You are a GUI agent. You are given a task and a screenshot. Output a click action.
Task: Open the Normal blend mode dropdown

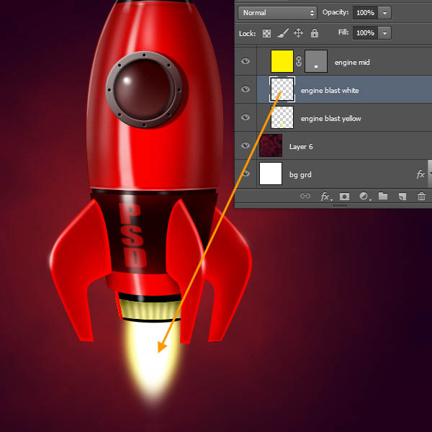pos(277,13)
